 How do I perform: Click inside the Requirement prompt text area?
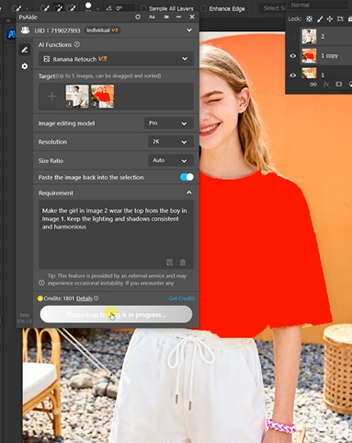pos(116,235)
